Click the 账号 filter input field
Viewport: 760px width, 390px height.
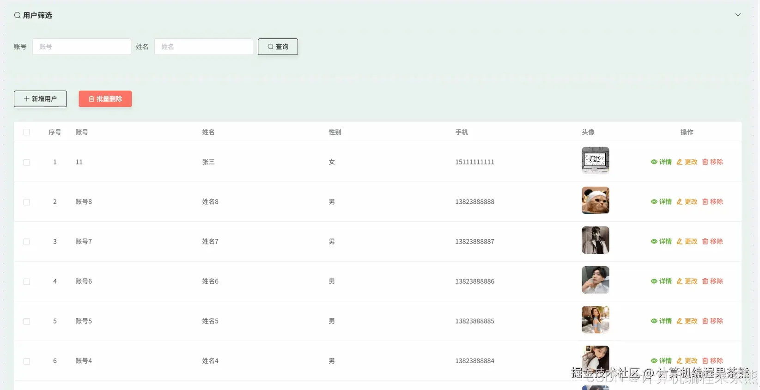[x=82, y=47]
